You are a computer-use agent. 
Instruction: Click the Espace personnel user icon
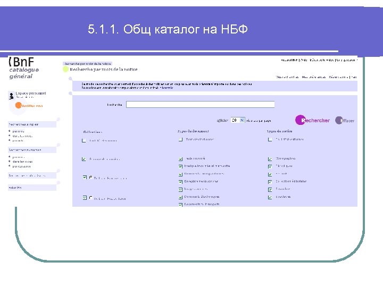point(11,96)
